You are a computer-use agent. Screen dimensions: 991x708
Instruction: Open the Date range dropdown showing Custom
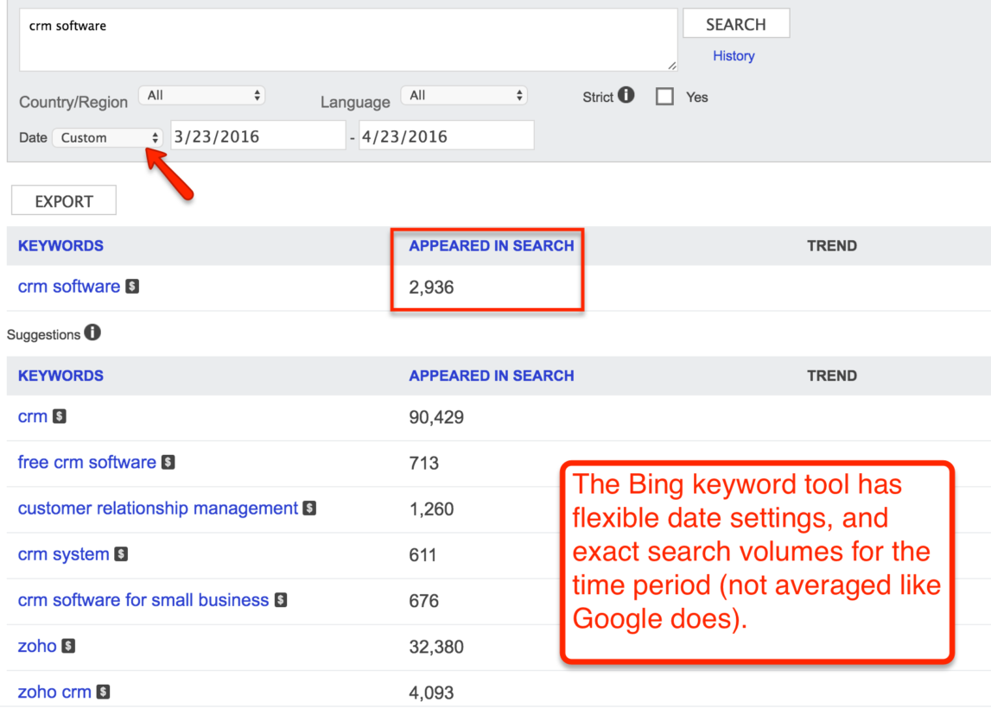pyautogui.click(x=107, y=136)
